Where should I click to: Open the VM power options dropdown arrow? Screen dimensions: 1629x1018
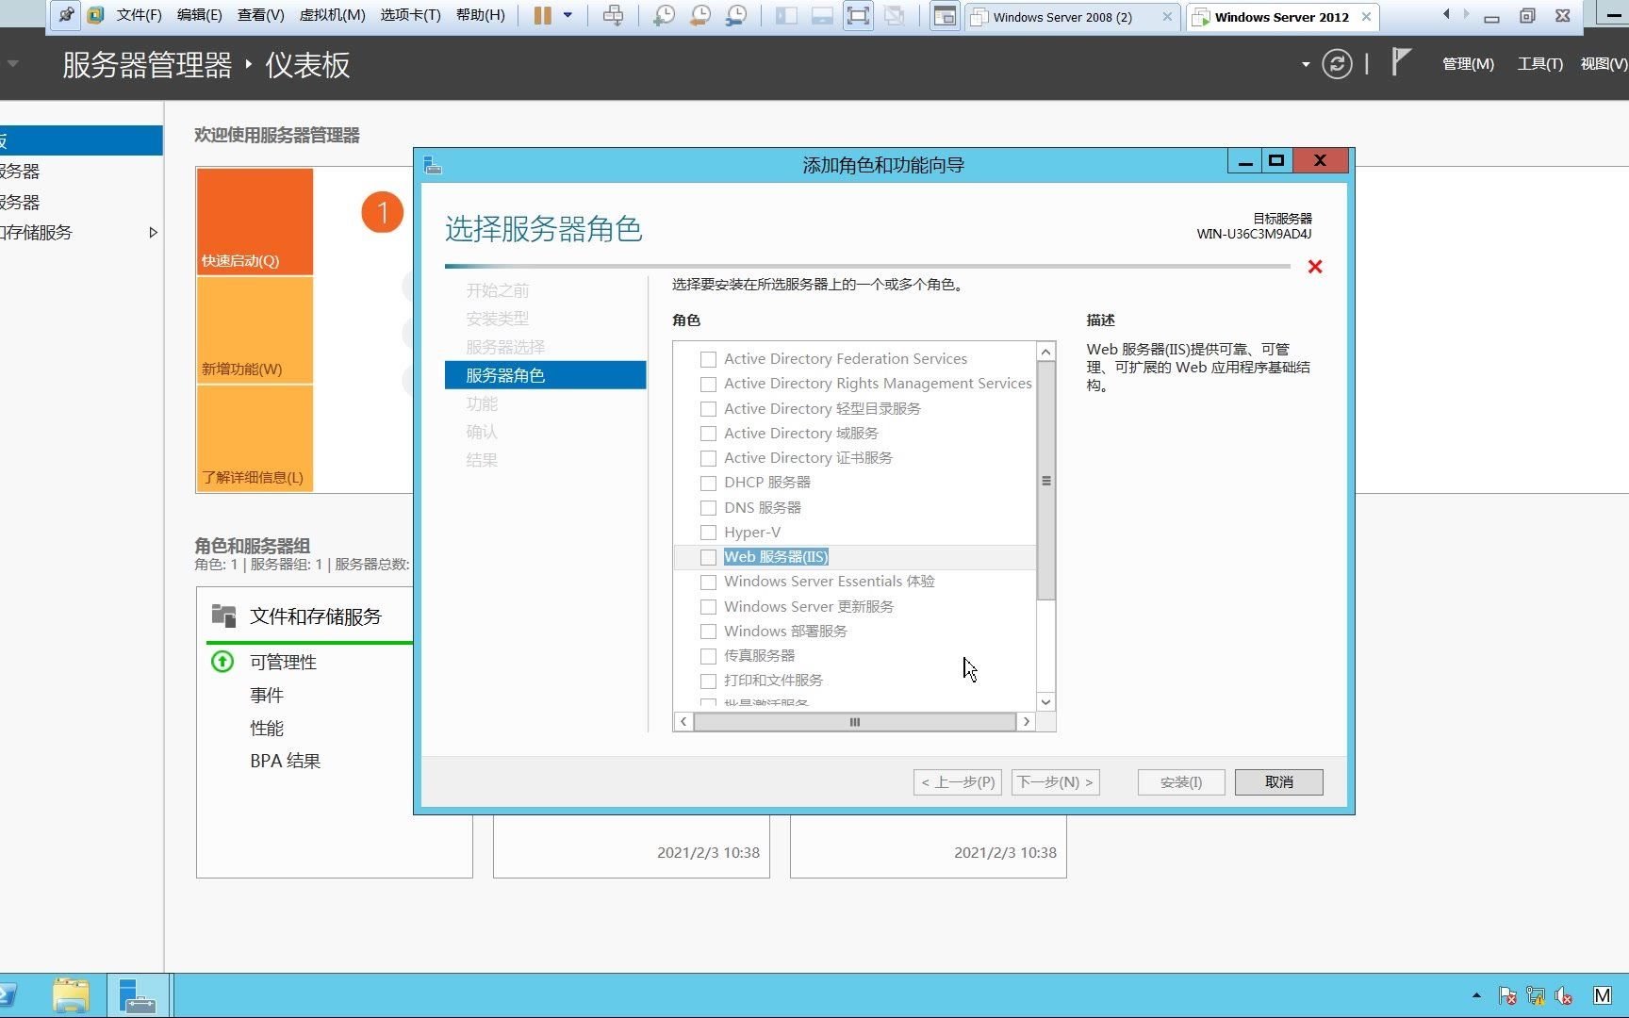pyautogui.click(x=568, y=15)
